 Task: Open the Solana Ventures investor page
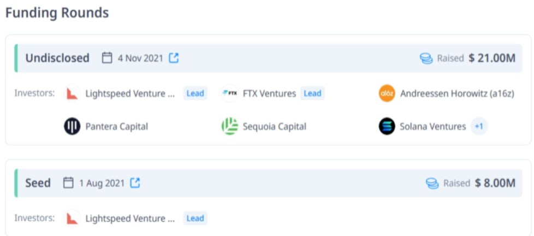point(433,127)
